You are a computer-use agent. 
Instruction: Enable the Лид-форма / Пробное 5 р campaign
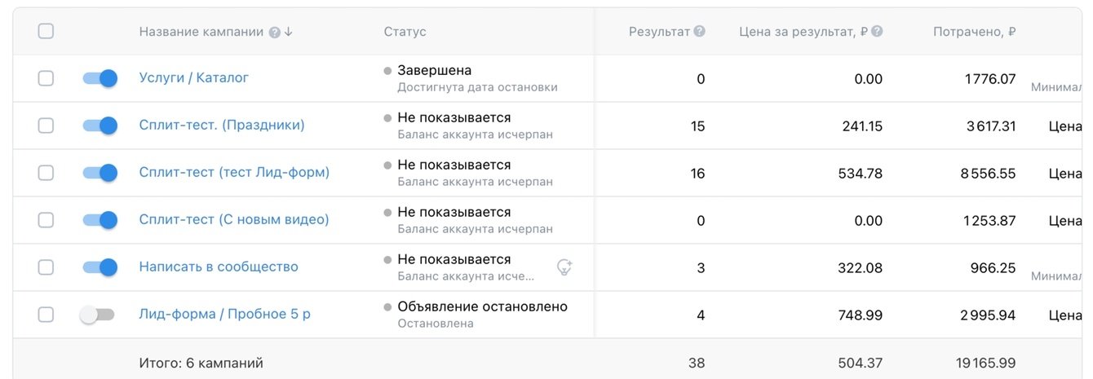(x=98, y=315)
